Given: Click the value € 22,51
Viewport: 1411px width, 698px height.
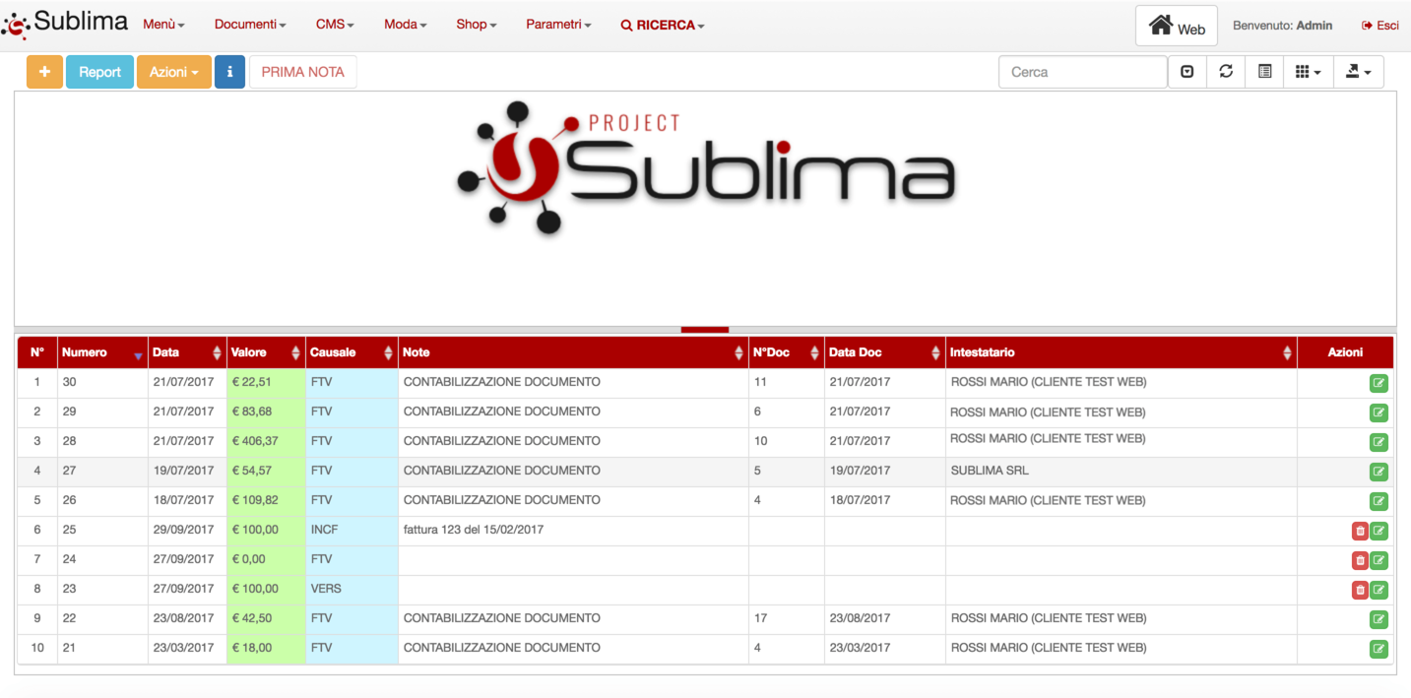Looking at the screenshot, I should pos(251,382).
